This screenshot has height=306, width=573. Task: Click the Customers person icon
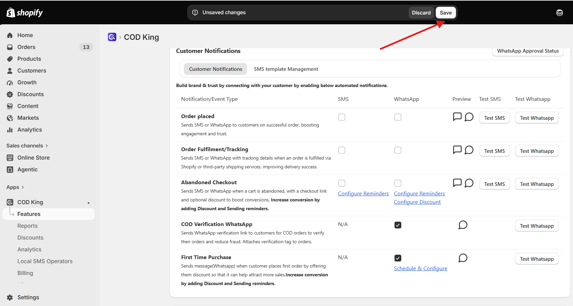10,71
